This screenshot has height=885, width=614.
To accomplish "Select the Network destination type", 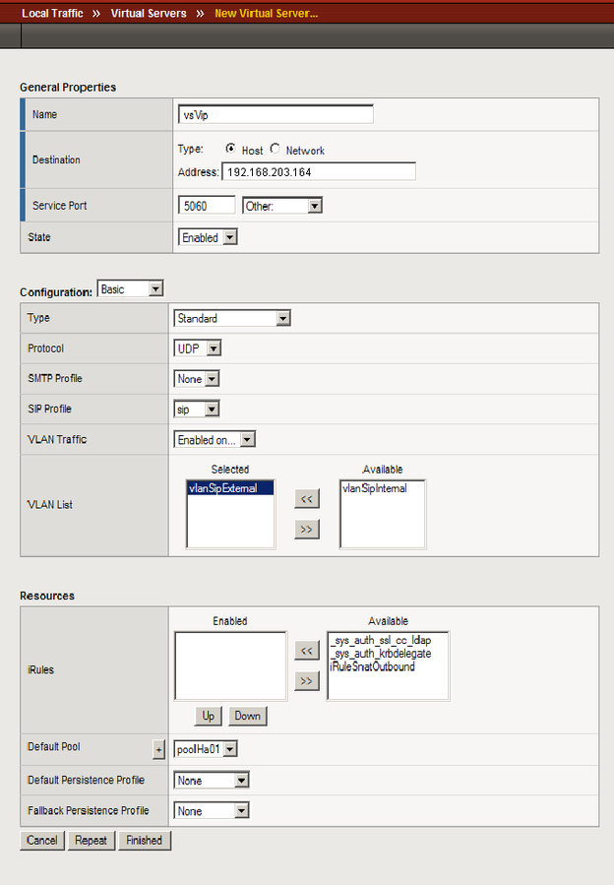I will click(x=275, y=150).
